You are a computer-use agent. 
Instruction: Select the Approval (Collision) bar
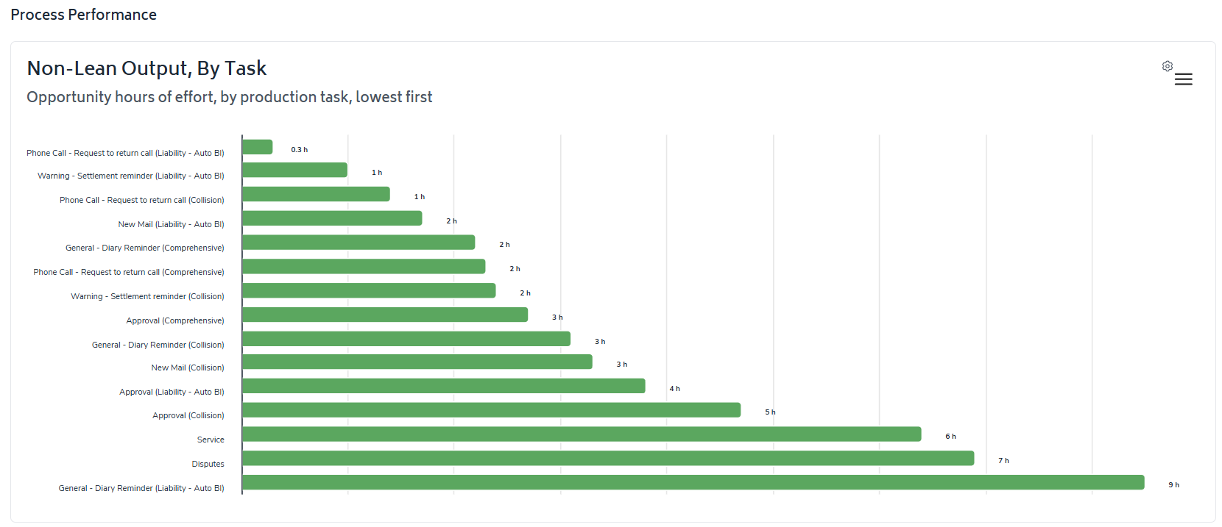(491, 410)
